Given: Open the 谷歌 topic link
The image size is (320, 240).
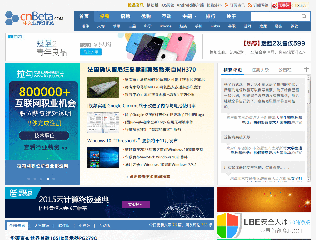Looking at the screenshot, I should (x=232, y=26).
